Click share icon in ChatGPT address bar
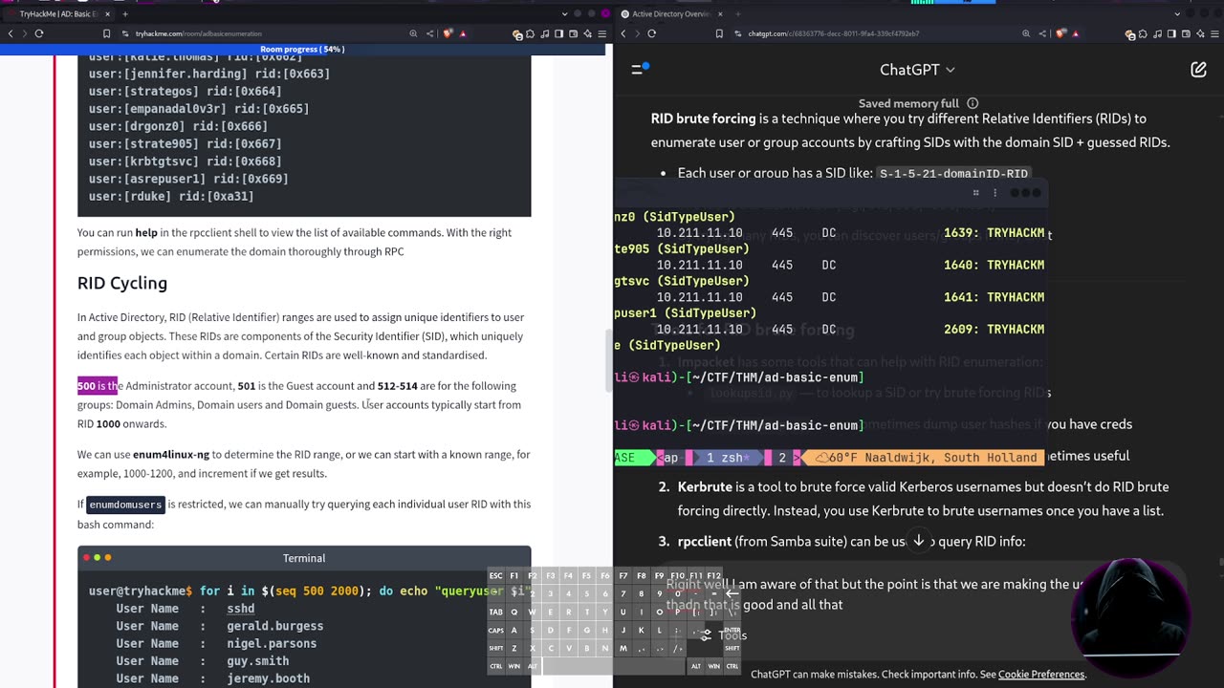 [x=1042, y=33]
